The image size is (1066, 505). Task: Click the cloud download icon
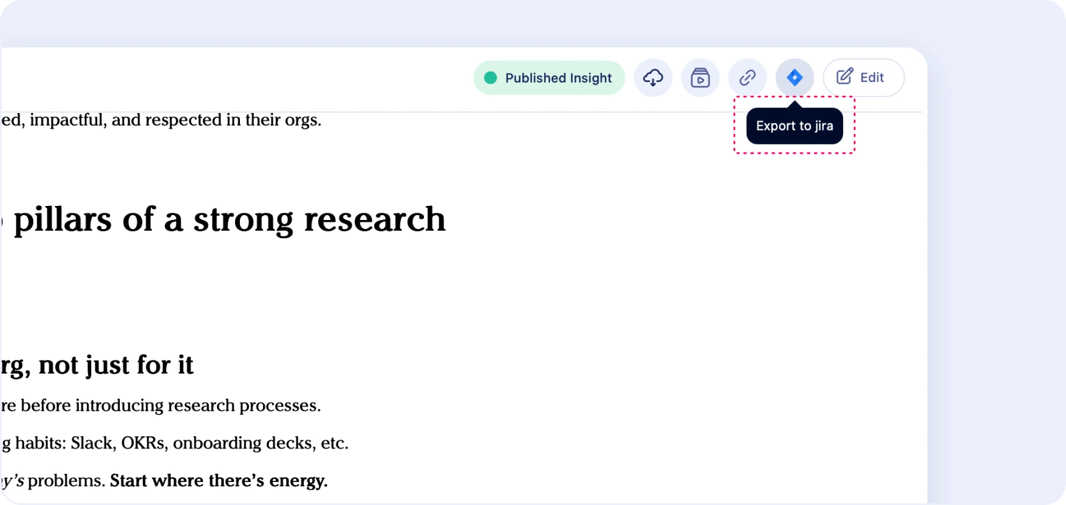653,78
